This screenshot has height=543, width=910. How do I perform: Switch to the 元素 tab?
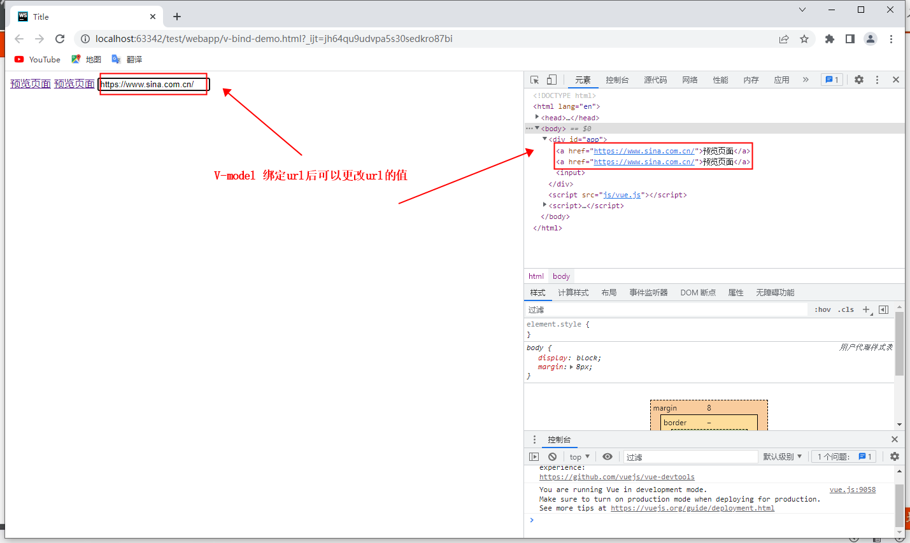[x=583, y=80]
